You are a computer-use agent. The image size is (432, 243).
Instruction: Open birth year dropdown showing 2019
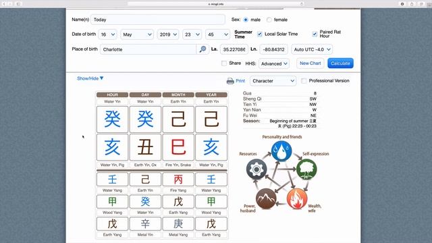pyautogui.click(x=168, y=34)
